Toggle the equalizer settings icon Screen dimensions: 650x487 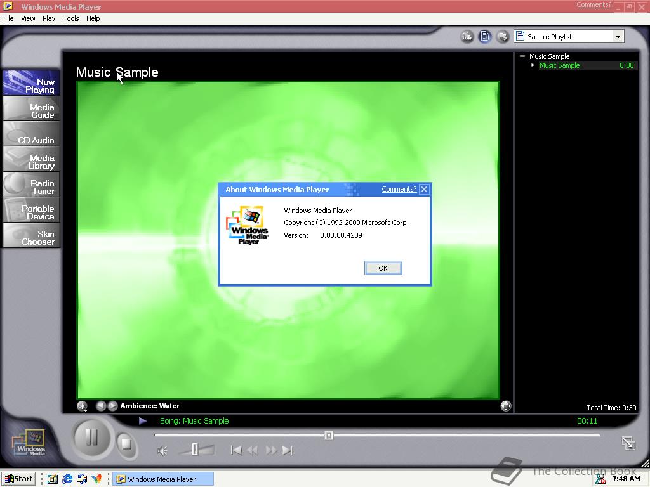[467, 36]
